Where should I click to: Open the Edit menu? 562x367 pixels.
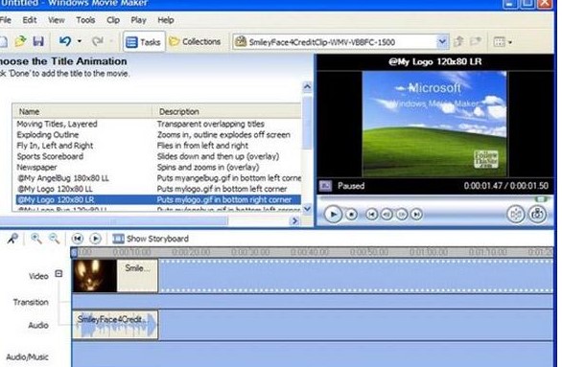pyautogui.click(x=30, y=20)
